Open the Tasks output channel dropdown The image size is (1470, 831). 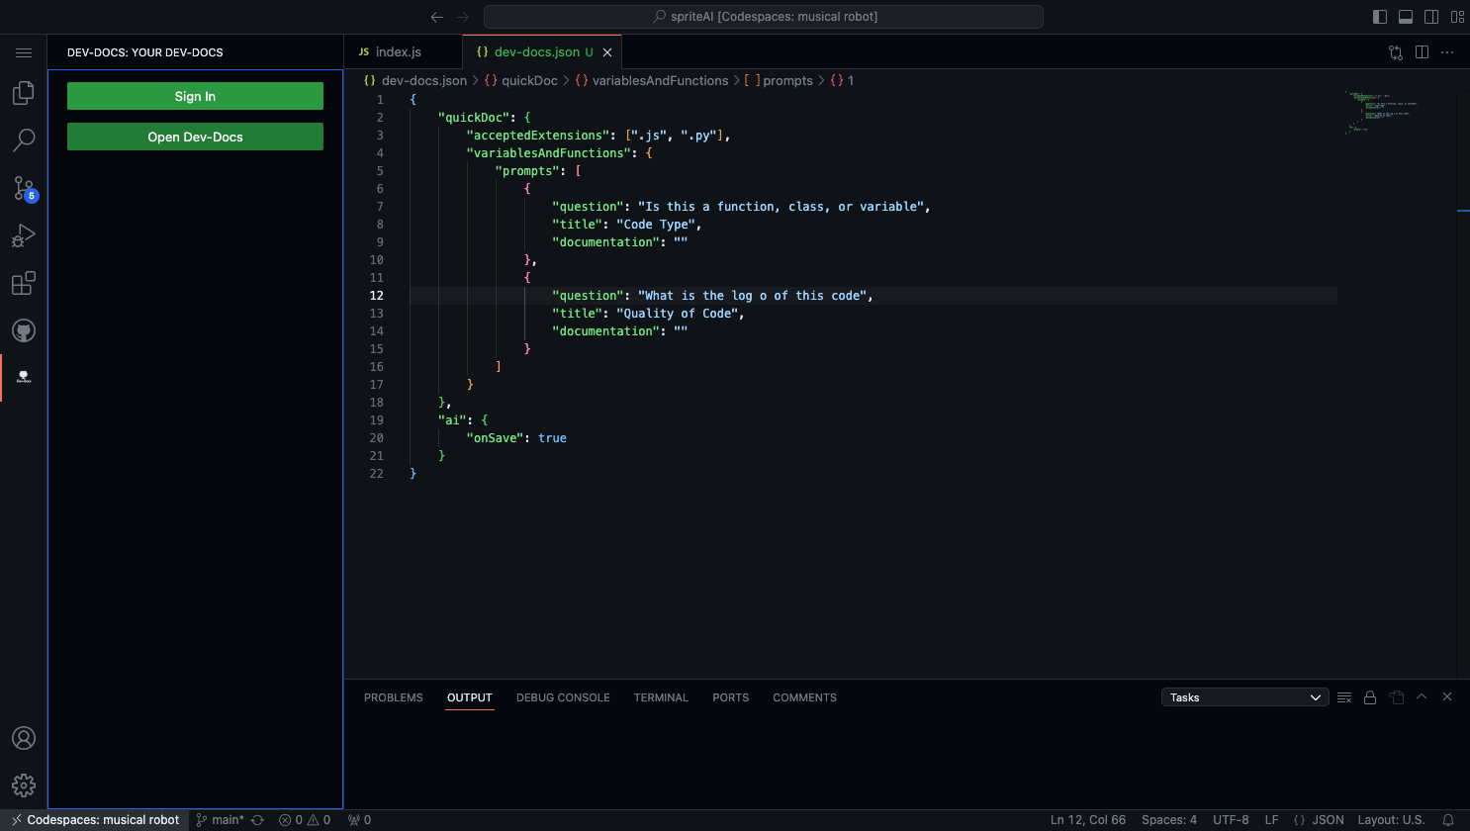click(1244, 697)
